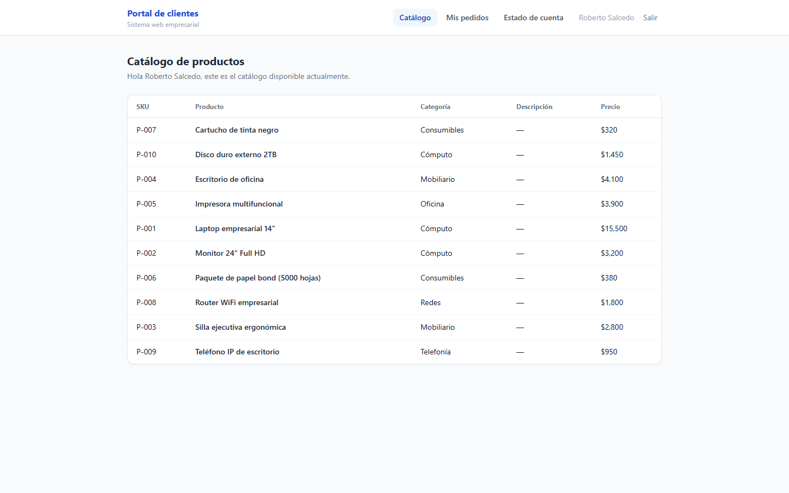Screen dimensions: 789x493
Task: Select SKU cell P-006
Action: click(x=146, y=278)
